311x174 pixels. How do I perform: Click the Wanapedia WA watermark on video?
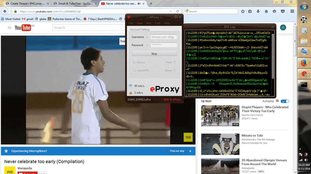click(188, 137)
